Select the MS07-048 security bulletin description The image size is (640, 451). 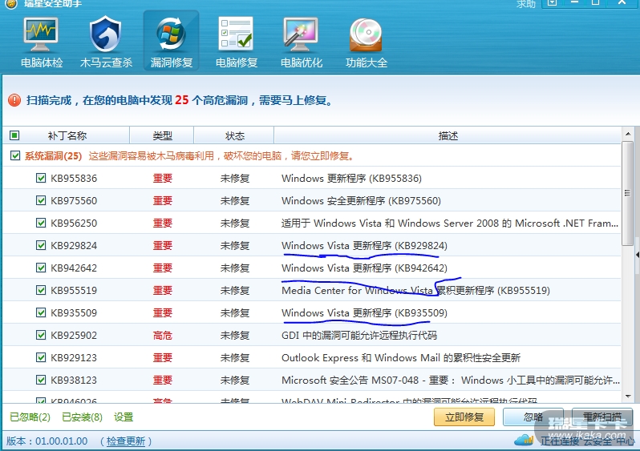[451, 380]
